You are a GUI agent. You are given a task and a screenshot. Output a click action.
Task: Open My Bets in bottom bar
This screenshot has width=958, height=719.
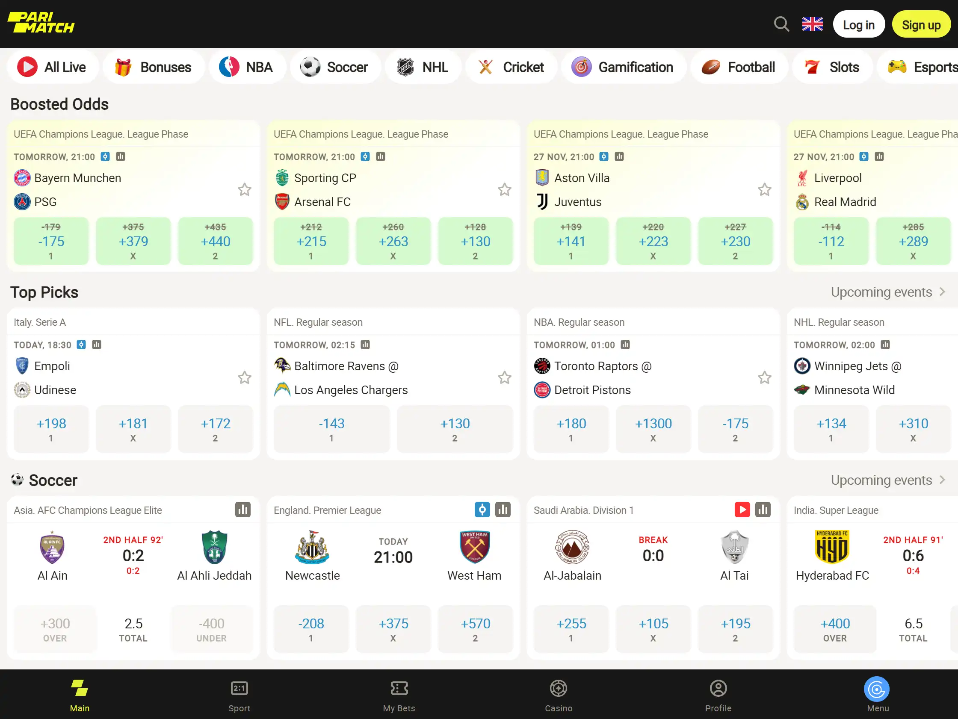(399, 695)
